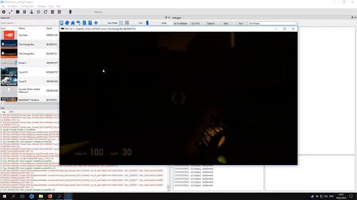Open gamepad settings joystick icon
The height and width of the screenshot is (200, 357).
point(31,12)
